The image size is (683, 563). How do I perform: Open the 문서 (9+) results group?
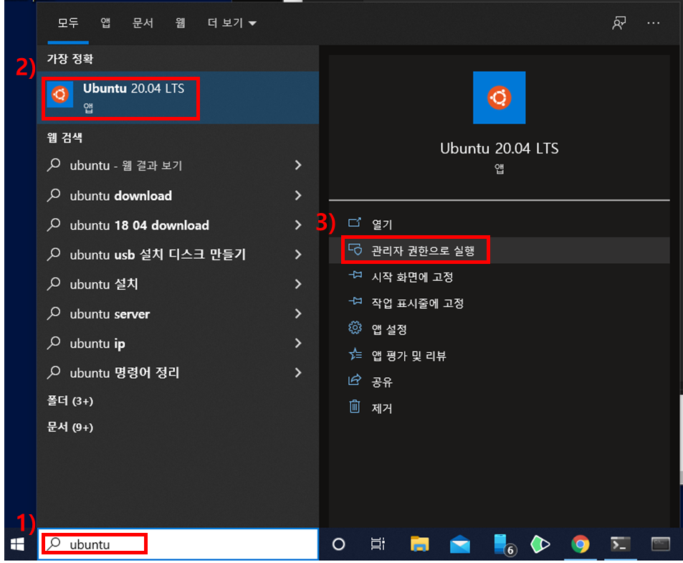coord(70,427)
